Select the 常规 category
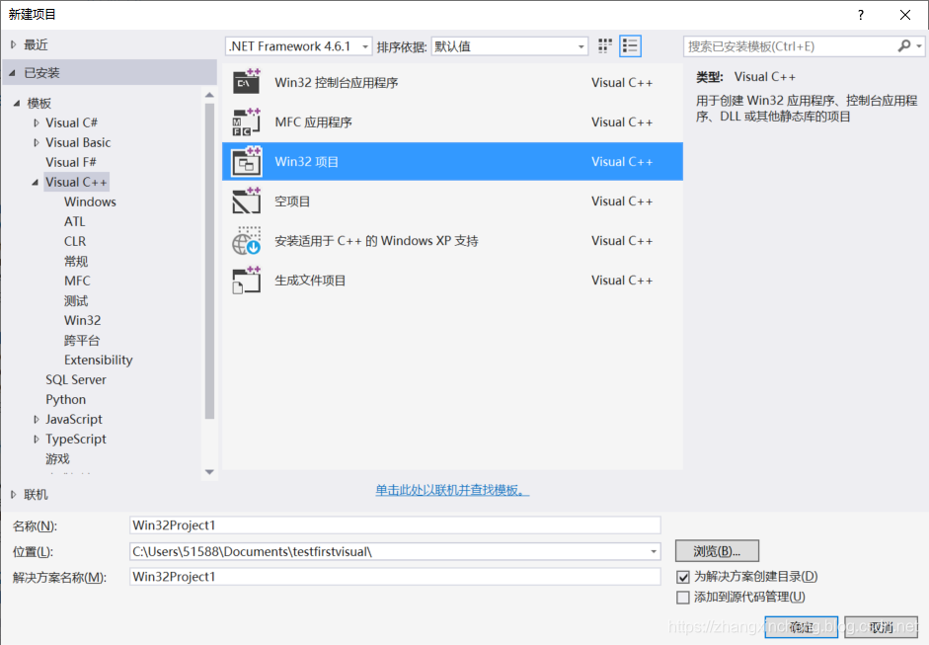The height and width of the screenshot is (645, 929). pos(76,262)
